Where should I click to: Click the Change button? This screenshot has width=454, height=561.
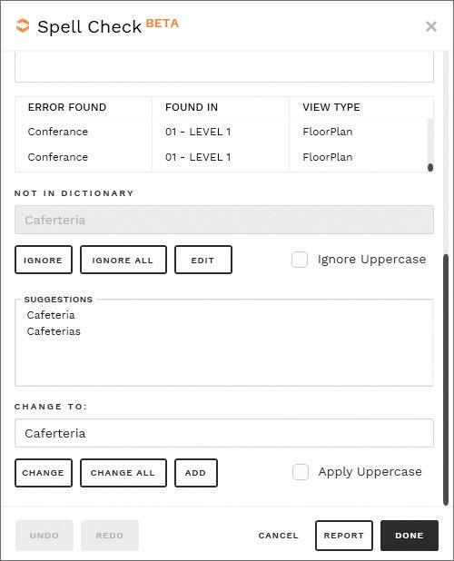(44, 473)
